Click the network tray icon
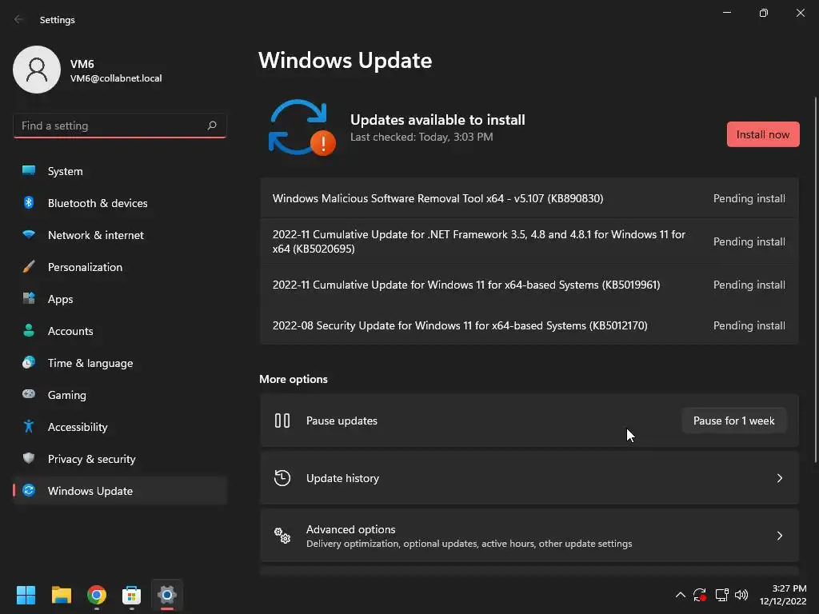The width and height of the screenshot is (819, 614). (721, 595)
